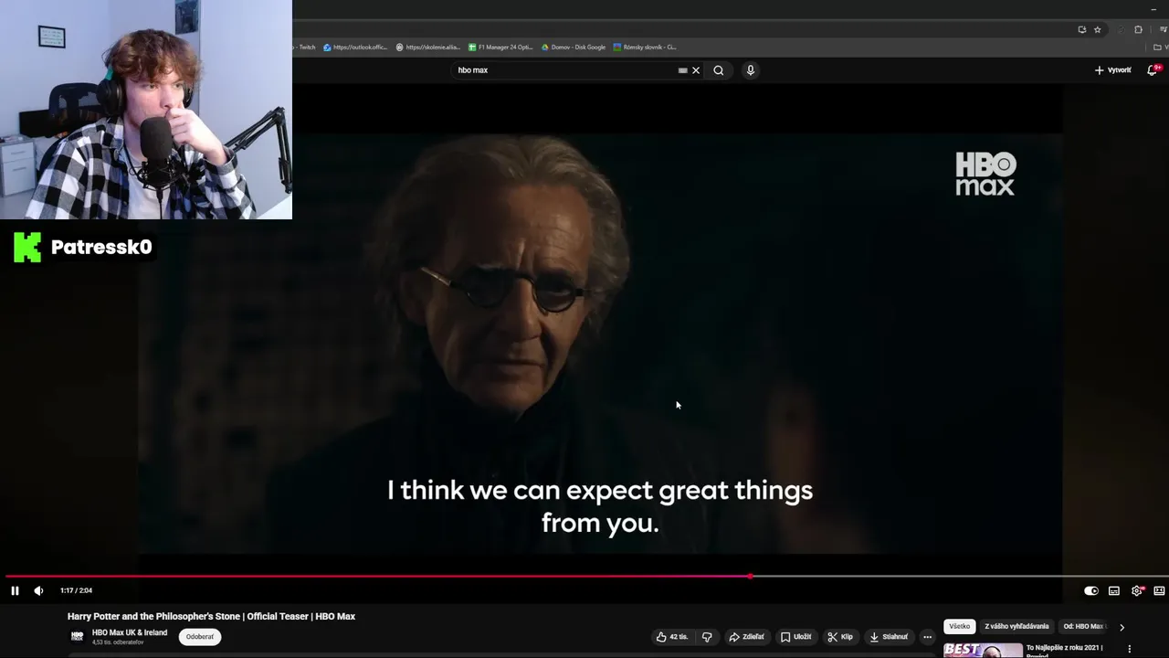Save the video with the Uložiť button
This screenshot has height=658, width=1169.
coord(795,637)
